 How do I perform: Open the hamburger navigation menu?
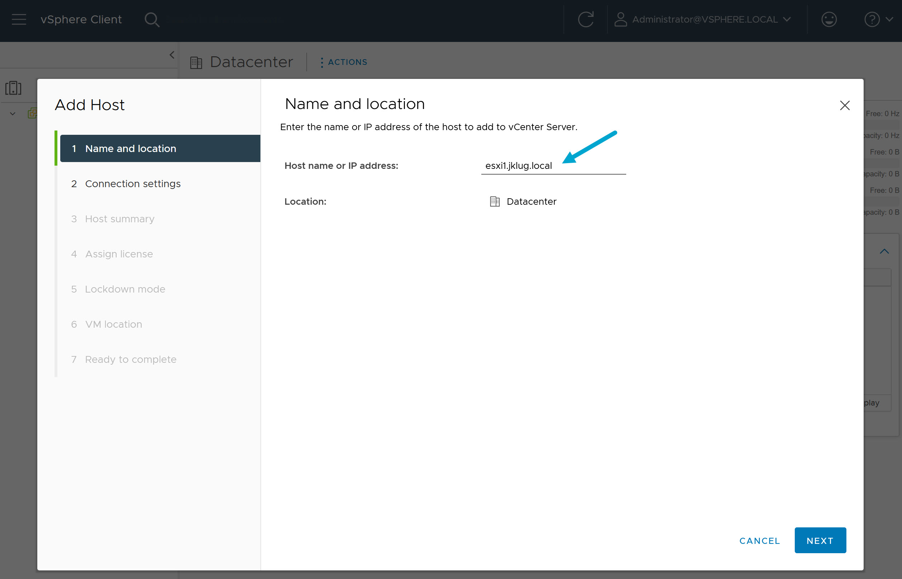pos(18,19)
